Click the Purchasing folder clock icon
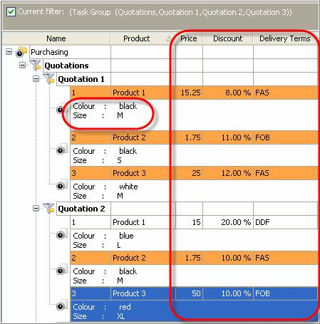The width and height of the screenshot is (320, 324). (x=21, y=52)
